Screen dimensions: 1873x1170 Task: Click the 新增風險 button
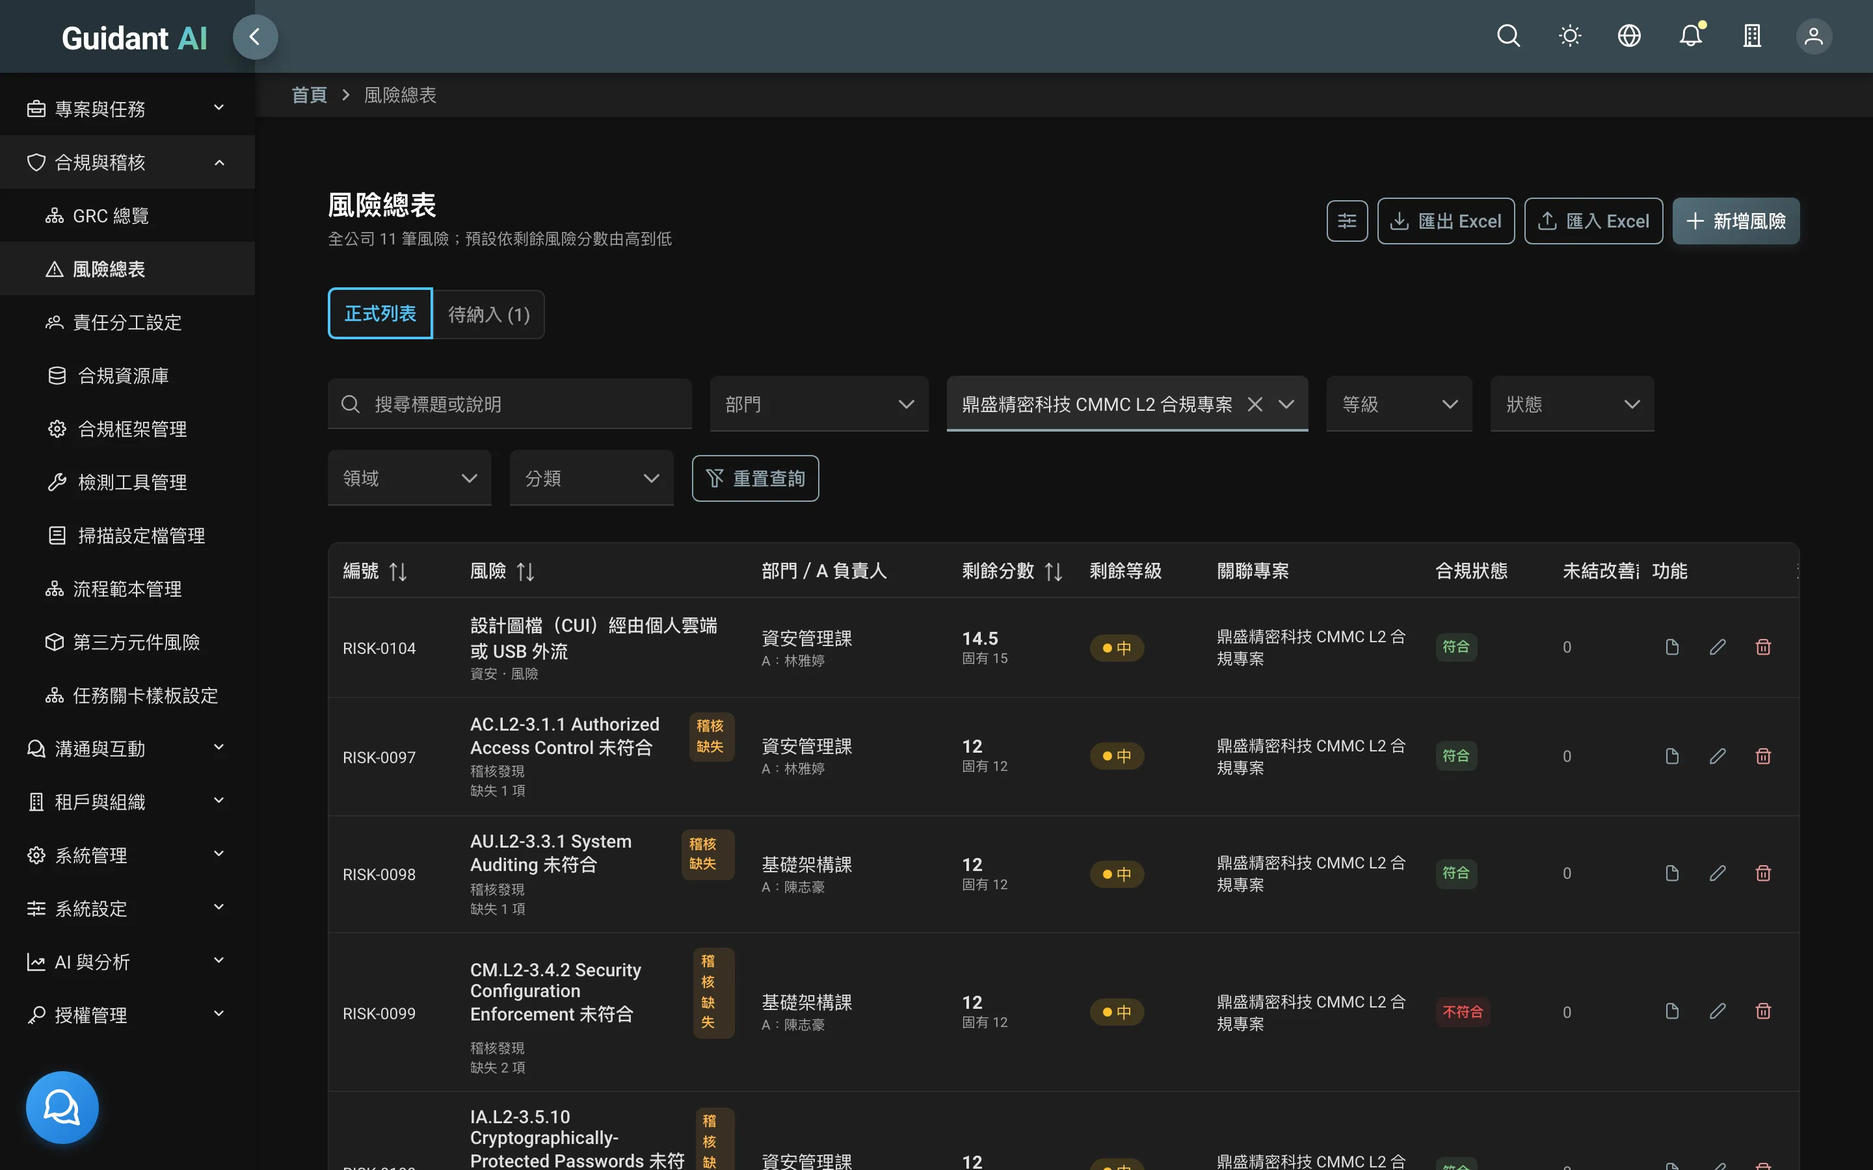[1735, 221]
